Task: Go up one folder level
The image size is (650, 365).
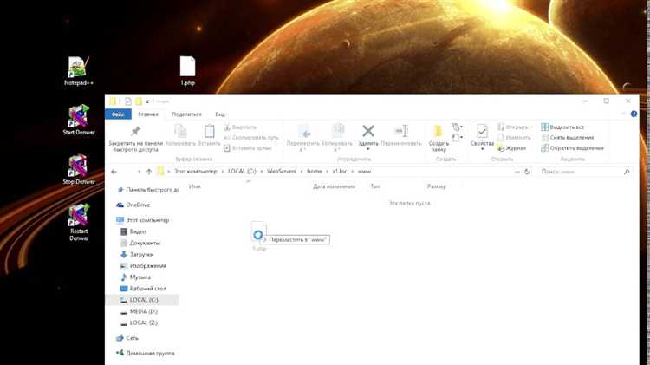Action: pos(149,172)
